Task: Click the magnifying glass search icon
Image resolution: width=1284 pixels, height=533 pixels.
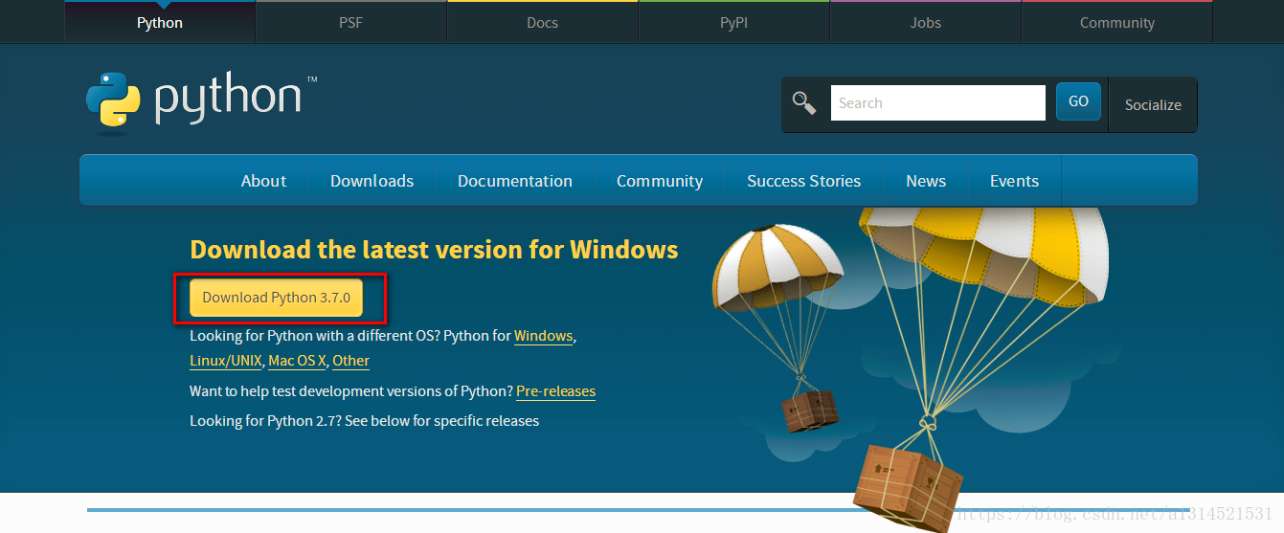Action: [x=804, y=103]
